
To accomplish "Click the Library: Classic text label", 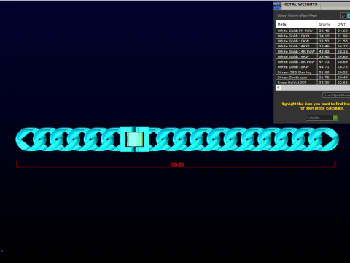I will click(x=297, y=15).
